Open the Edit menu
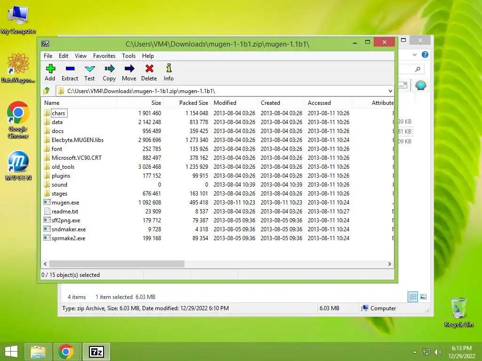The width and height of the screenshot is (482, 361). [64, 55]
